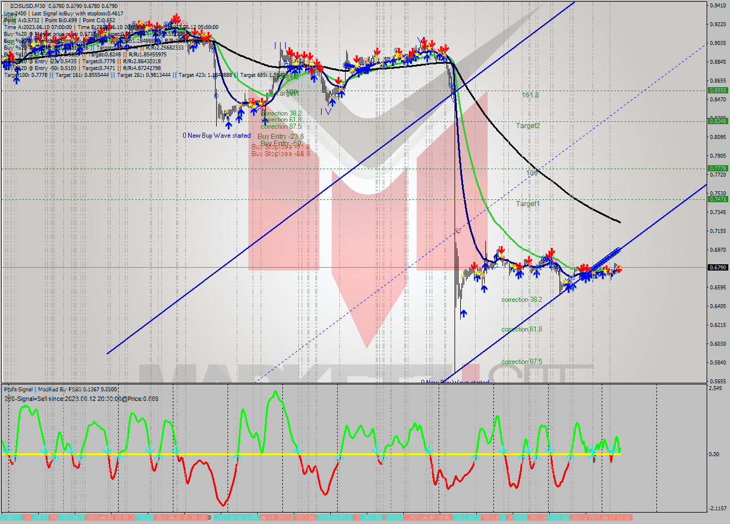Click the 0.6970 price axis label
The width and height of the screenshot is (730, 524).
717,249
